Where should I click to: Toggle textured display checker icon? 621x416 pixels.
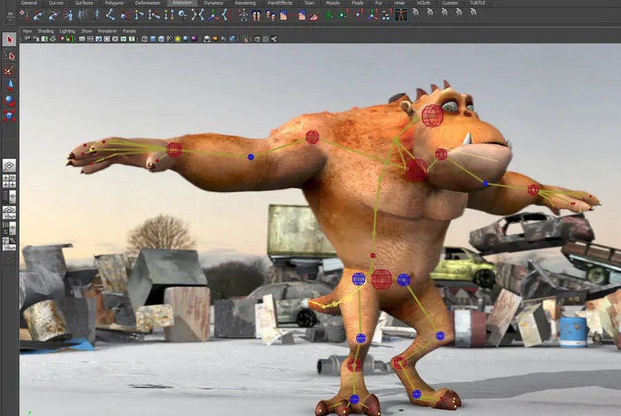point(170,39)
